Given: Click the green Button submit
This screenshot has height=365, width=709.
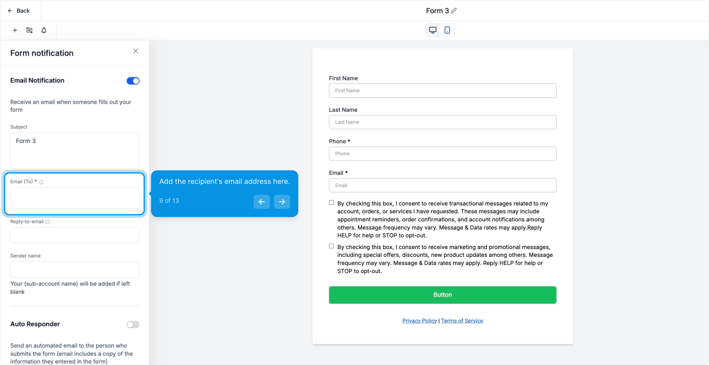Looking at the screenshot, I should point(443,295).
